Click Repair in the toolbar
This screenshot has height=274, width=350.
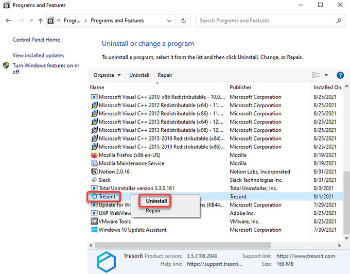(165, 75)
